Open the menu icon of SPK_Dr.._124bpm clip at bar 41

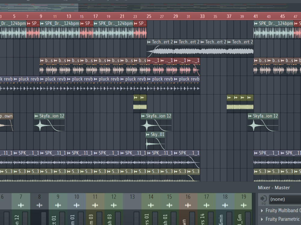[x=256, y=24]
